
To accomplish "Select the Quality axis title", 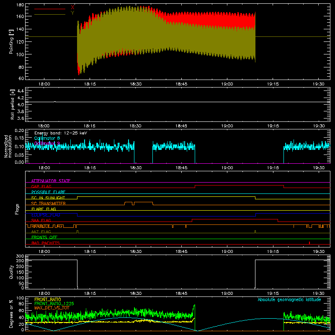I will click(x=11, y=272).
